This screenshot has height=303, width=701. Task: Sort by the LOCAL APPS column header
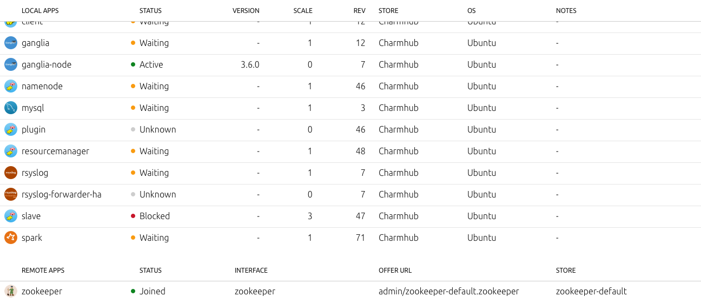(x=40, y=11)
